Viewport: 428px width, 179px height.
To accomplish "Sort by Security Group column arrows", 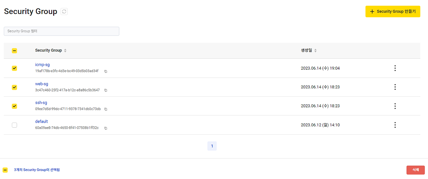I will (65, 51).
